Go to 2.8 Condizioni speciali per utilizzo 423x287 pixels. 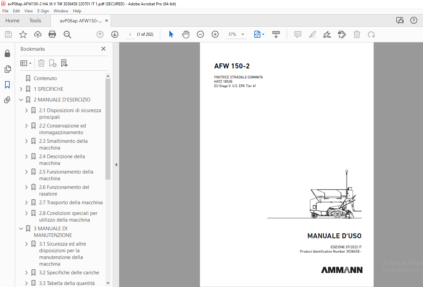click(68, 217)
